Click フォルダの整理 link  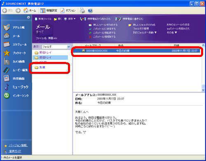pos(141,28)
